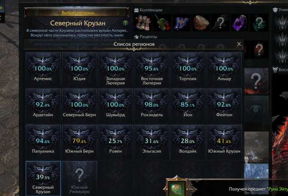Click the Руна item notification icon
Screen dimensions: 288x196
click(x=177, y=188)
